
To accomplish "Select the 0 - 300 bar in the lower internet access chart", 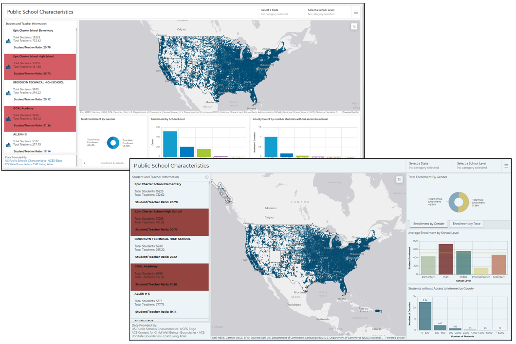I will point(425,318).
